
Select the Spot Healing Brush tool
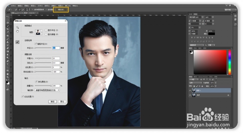(x=7, y=36)
